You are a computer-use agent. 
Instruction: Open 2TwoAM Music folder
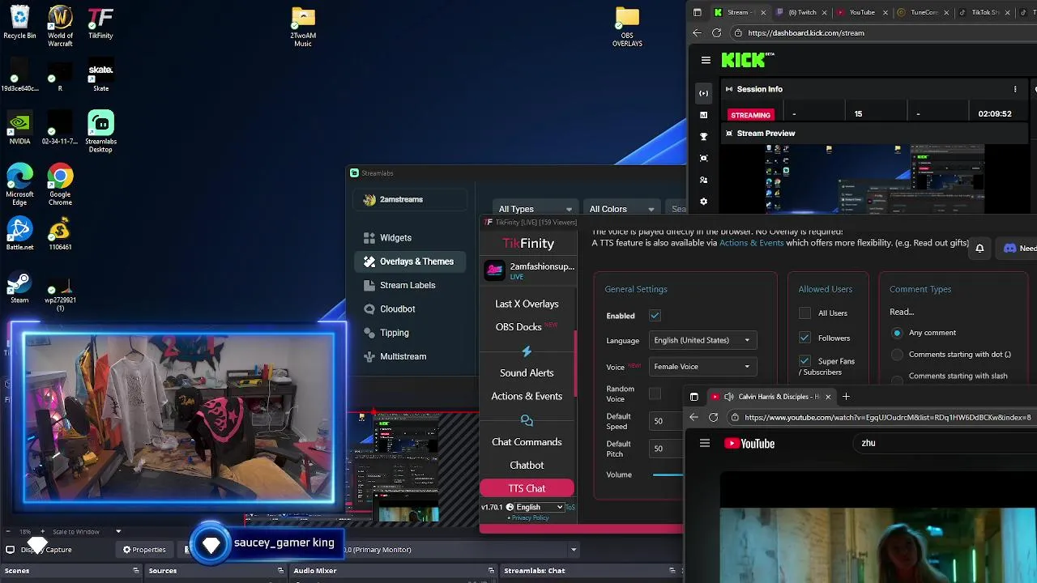[303, 26]
